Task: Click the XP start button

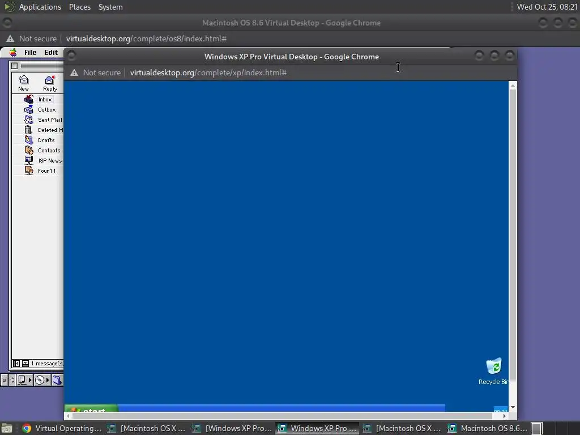Action: (x=91, y=408)
